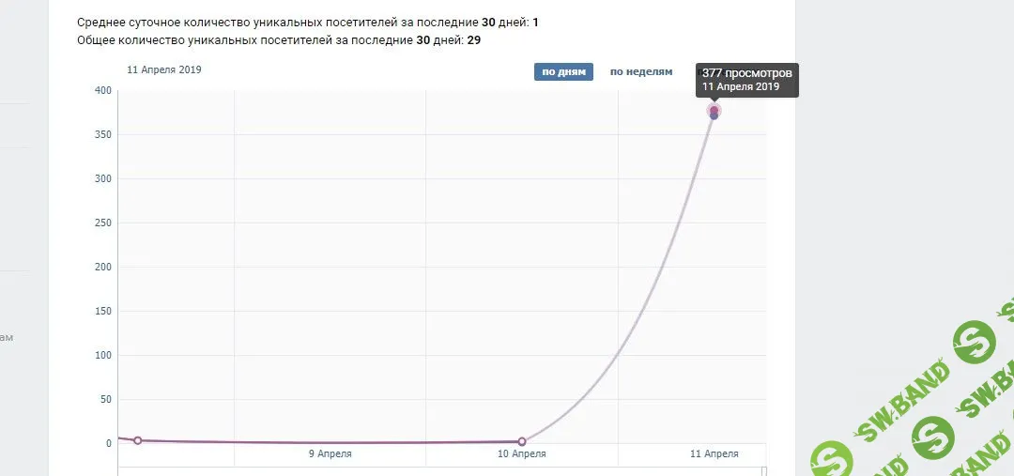Select the leftmost data point marker on the line
Viewport: 1014px width, 476px height.
click(x=138, y=440)
